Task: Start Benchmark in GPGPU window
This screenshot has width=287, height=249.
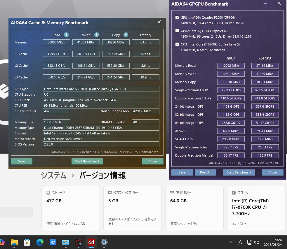Action: [x=239, y=172]
